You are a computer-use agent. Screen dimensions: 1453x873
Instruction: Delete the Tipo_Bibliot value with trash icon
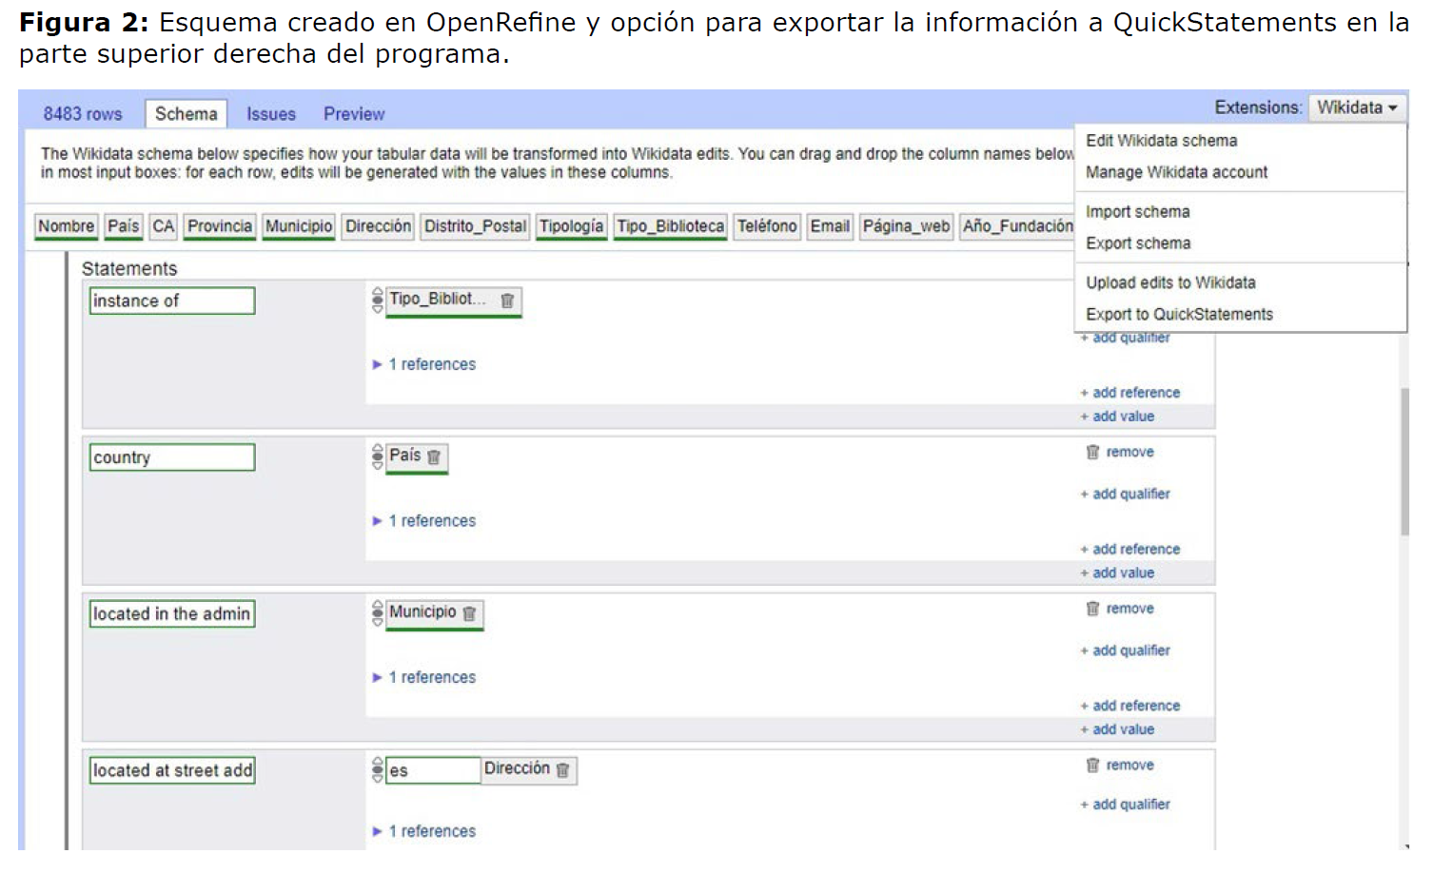(x=507, y=301)
